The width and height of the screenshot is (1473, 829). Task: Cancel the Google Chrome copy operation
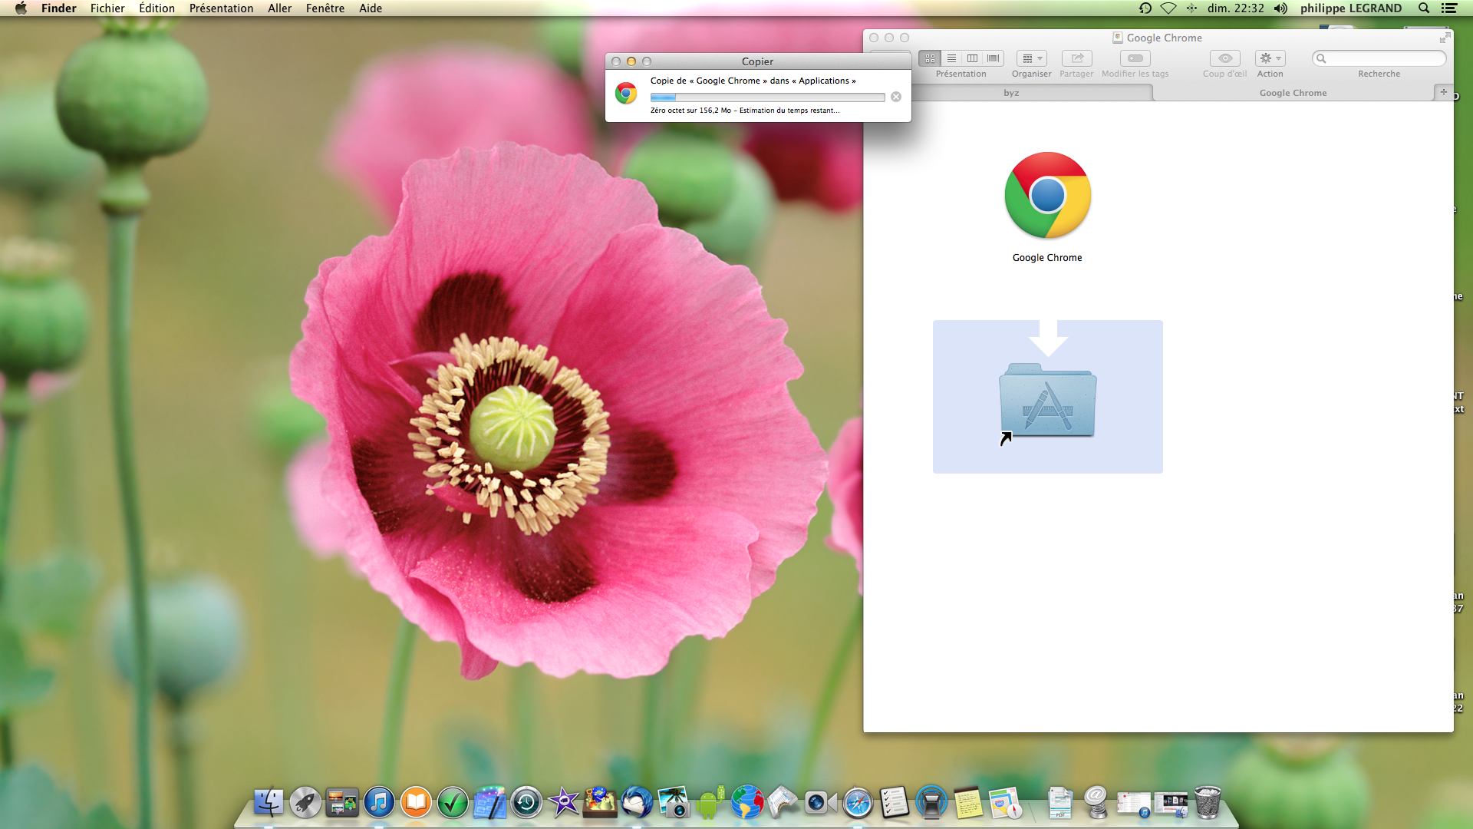(895, 97)
